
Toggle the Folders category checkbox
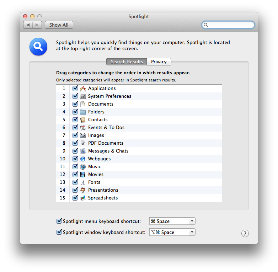point(75,112)
